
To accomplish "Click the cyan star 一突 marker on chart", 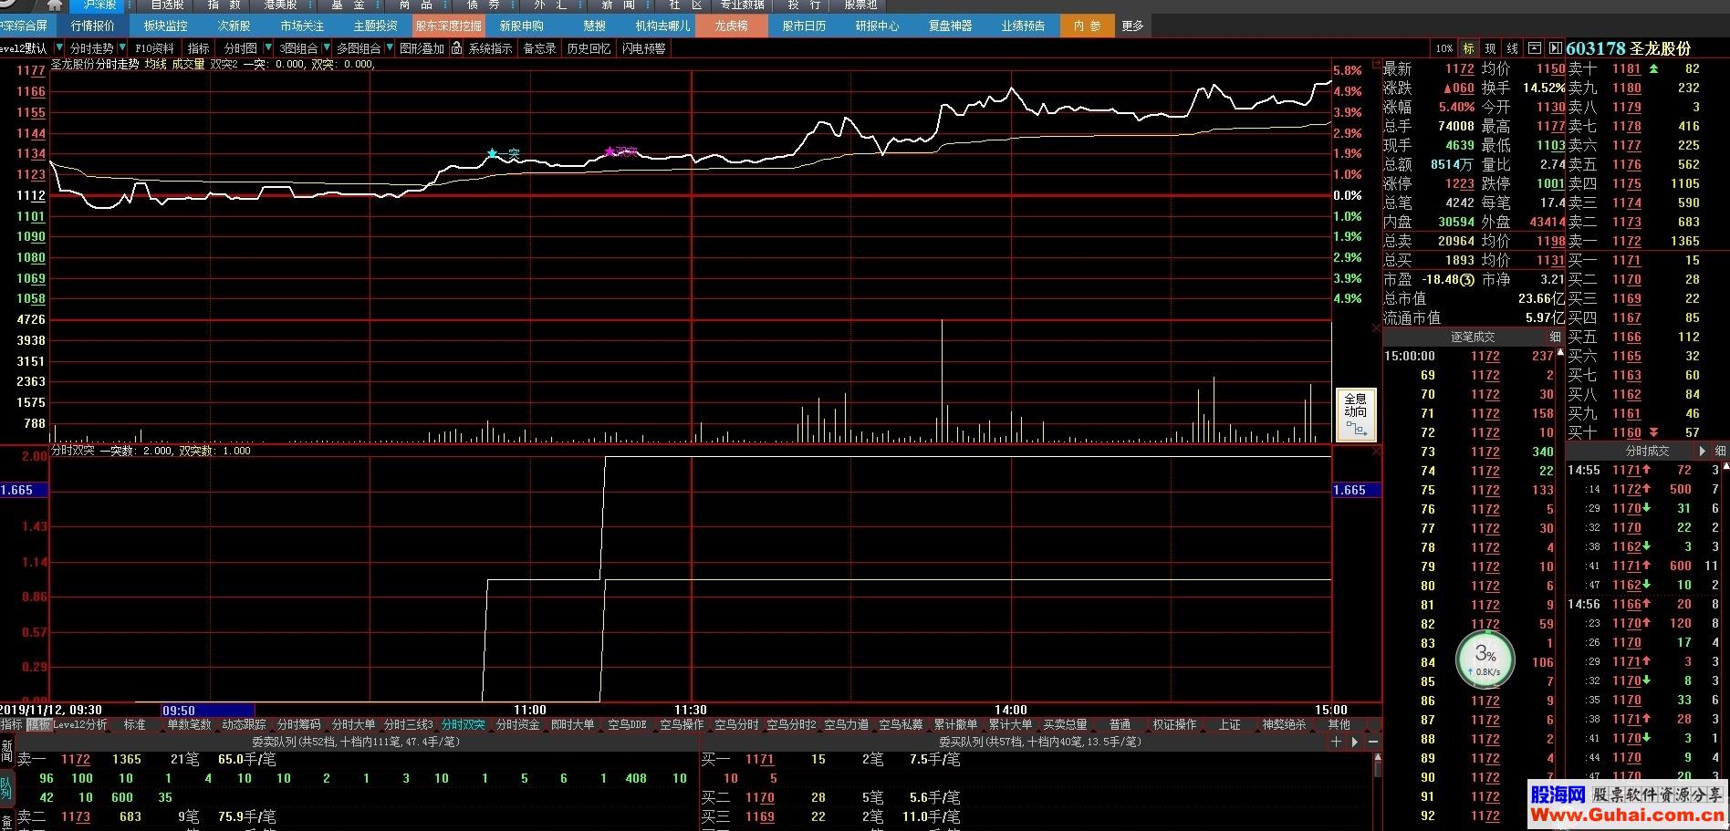I will click(493, 152).
